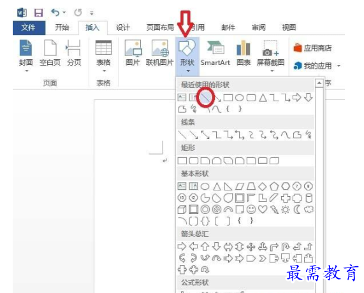Click the 联机图片 online pictures button

coord(160,53)
